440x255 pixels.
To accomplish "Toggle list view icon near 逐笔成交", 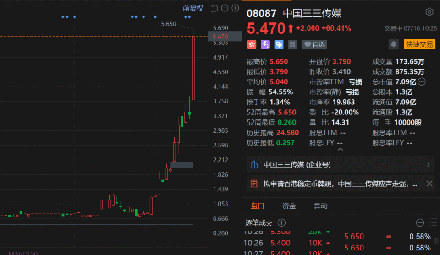I will (433, 223).
